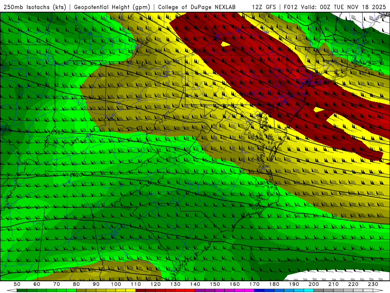Click the right arrow end of colorbar
Image resolution: width=390 pixels, height=293 pixels.
click(x=378, y=291)
